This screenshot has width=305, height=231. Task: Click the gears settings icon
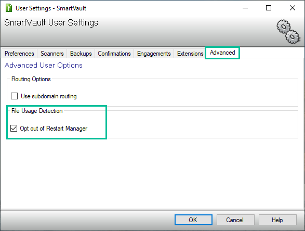[x=288, y=31]
